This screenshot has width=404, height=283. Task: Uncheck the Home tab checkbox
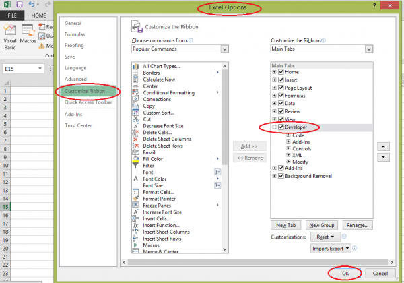(x=281, y=72)
